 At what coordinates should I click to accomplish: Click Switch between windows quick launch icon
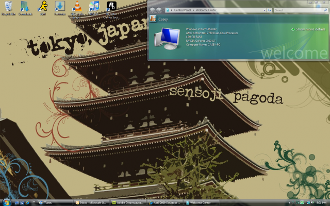(22, 203)
